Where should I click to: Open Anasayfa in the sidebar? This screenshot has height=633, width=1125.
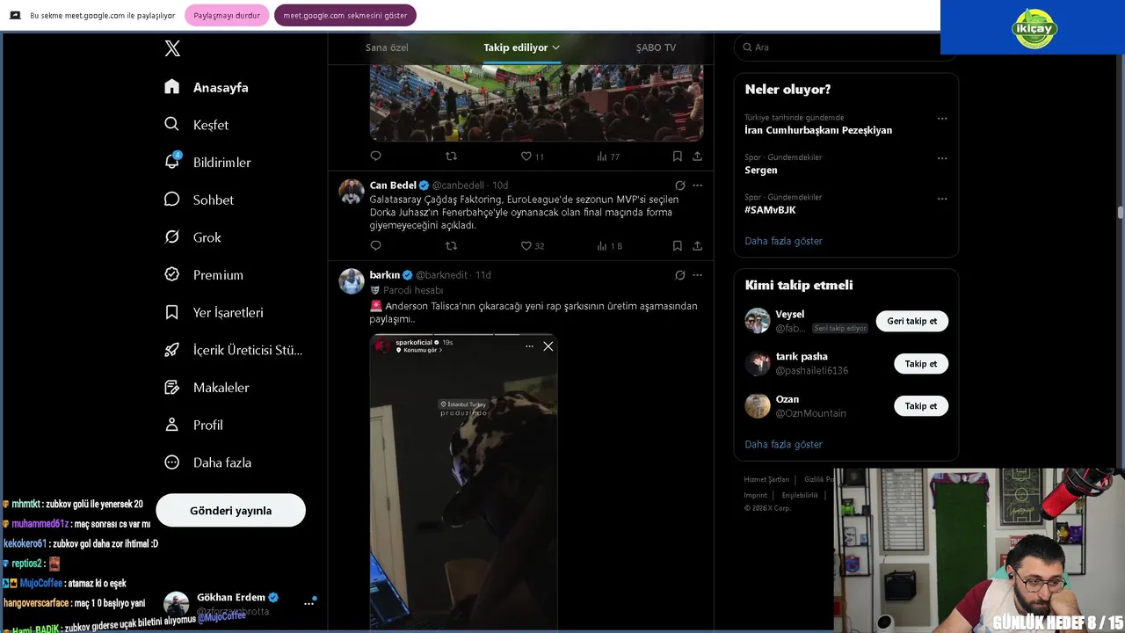(207, 87)
